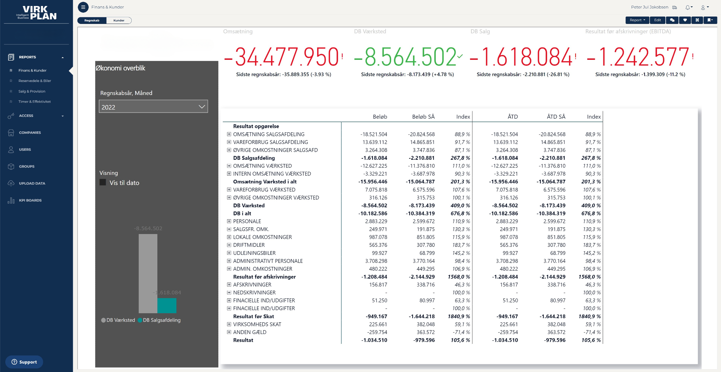Expand VAREFORBRUG VÆRKSTED row
This screenshot has width=721, height=372.
[x=229, y=190]
